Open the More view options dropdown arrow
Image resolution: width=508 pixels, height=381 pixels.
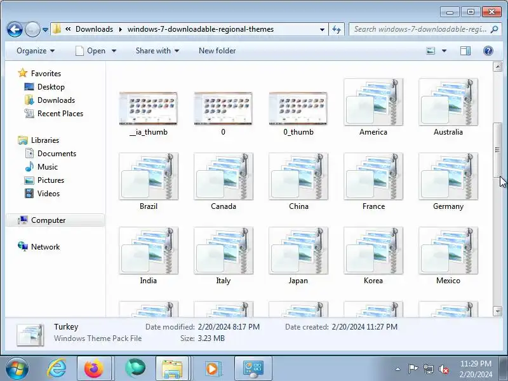pyautogui.click(x=444, y=51)
